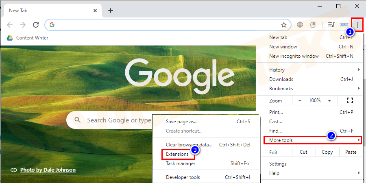Click the browser forward arrow

(23, 25)
